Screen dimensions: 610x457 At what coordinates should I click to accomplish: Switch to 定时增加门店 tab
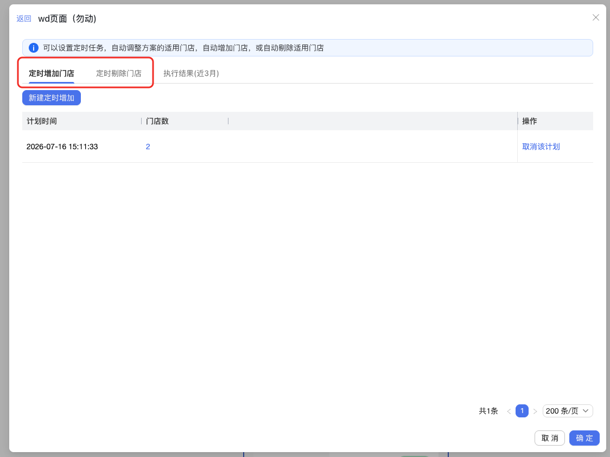coord(52,73)
